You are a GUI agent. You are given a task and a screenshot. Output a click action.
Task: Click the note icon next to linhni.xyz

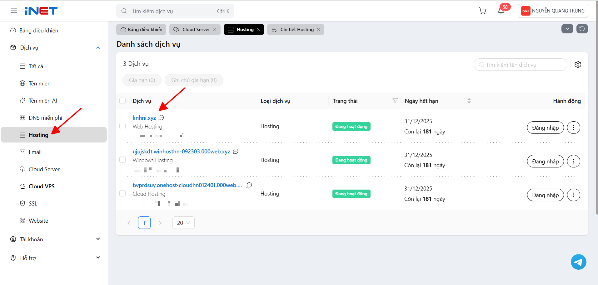(161, 118)
